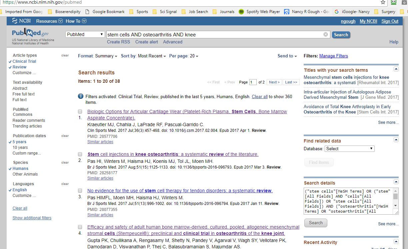Collapse the Search details panel
Screen dimensions: 408x249
tap(396, 182)
